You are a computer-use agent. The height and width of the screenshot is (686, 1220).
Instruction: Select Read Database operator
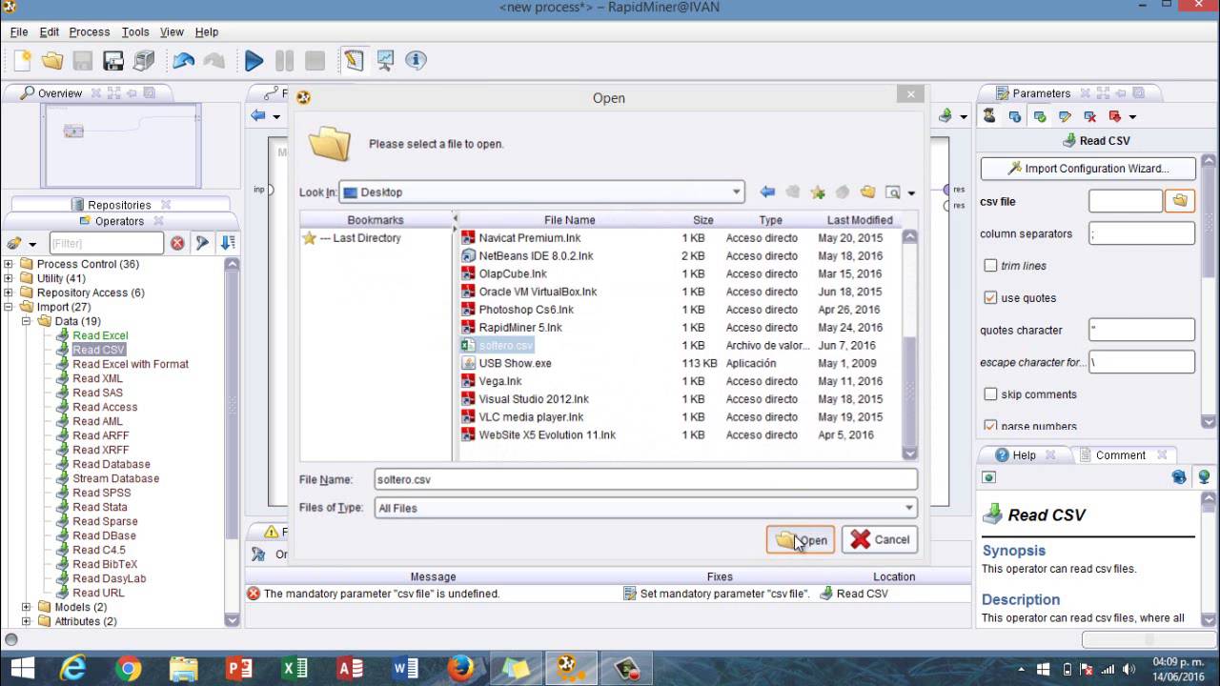[x=112, y=464]
